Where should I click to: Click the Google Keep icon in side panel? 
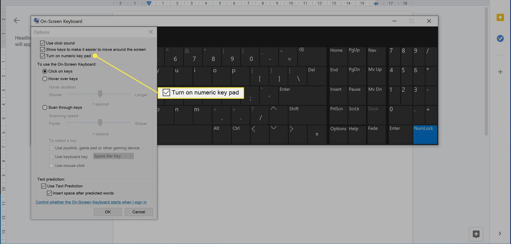coord(500,18)
